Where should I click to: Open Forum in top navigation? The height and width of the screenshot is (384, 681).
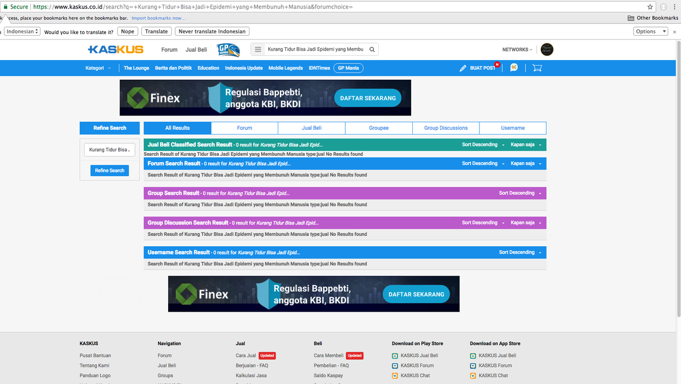pos(169,49)
